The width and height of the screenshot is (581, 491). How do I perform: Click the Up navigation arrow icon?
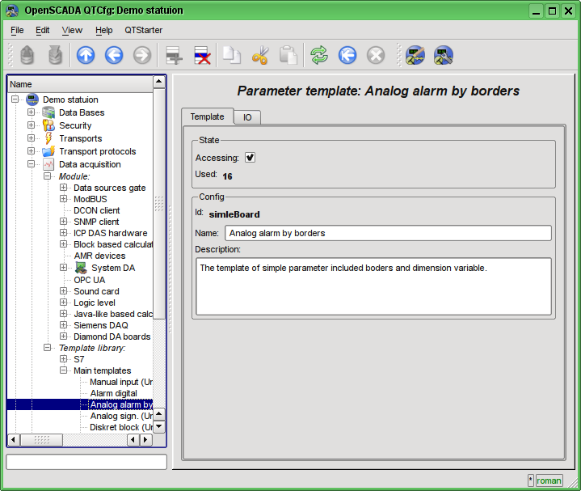coord(86,55)
